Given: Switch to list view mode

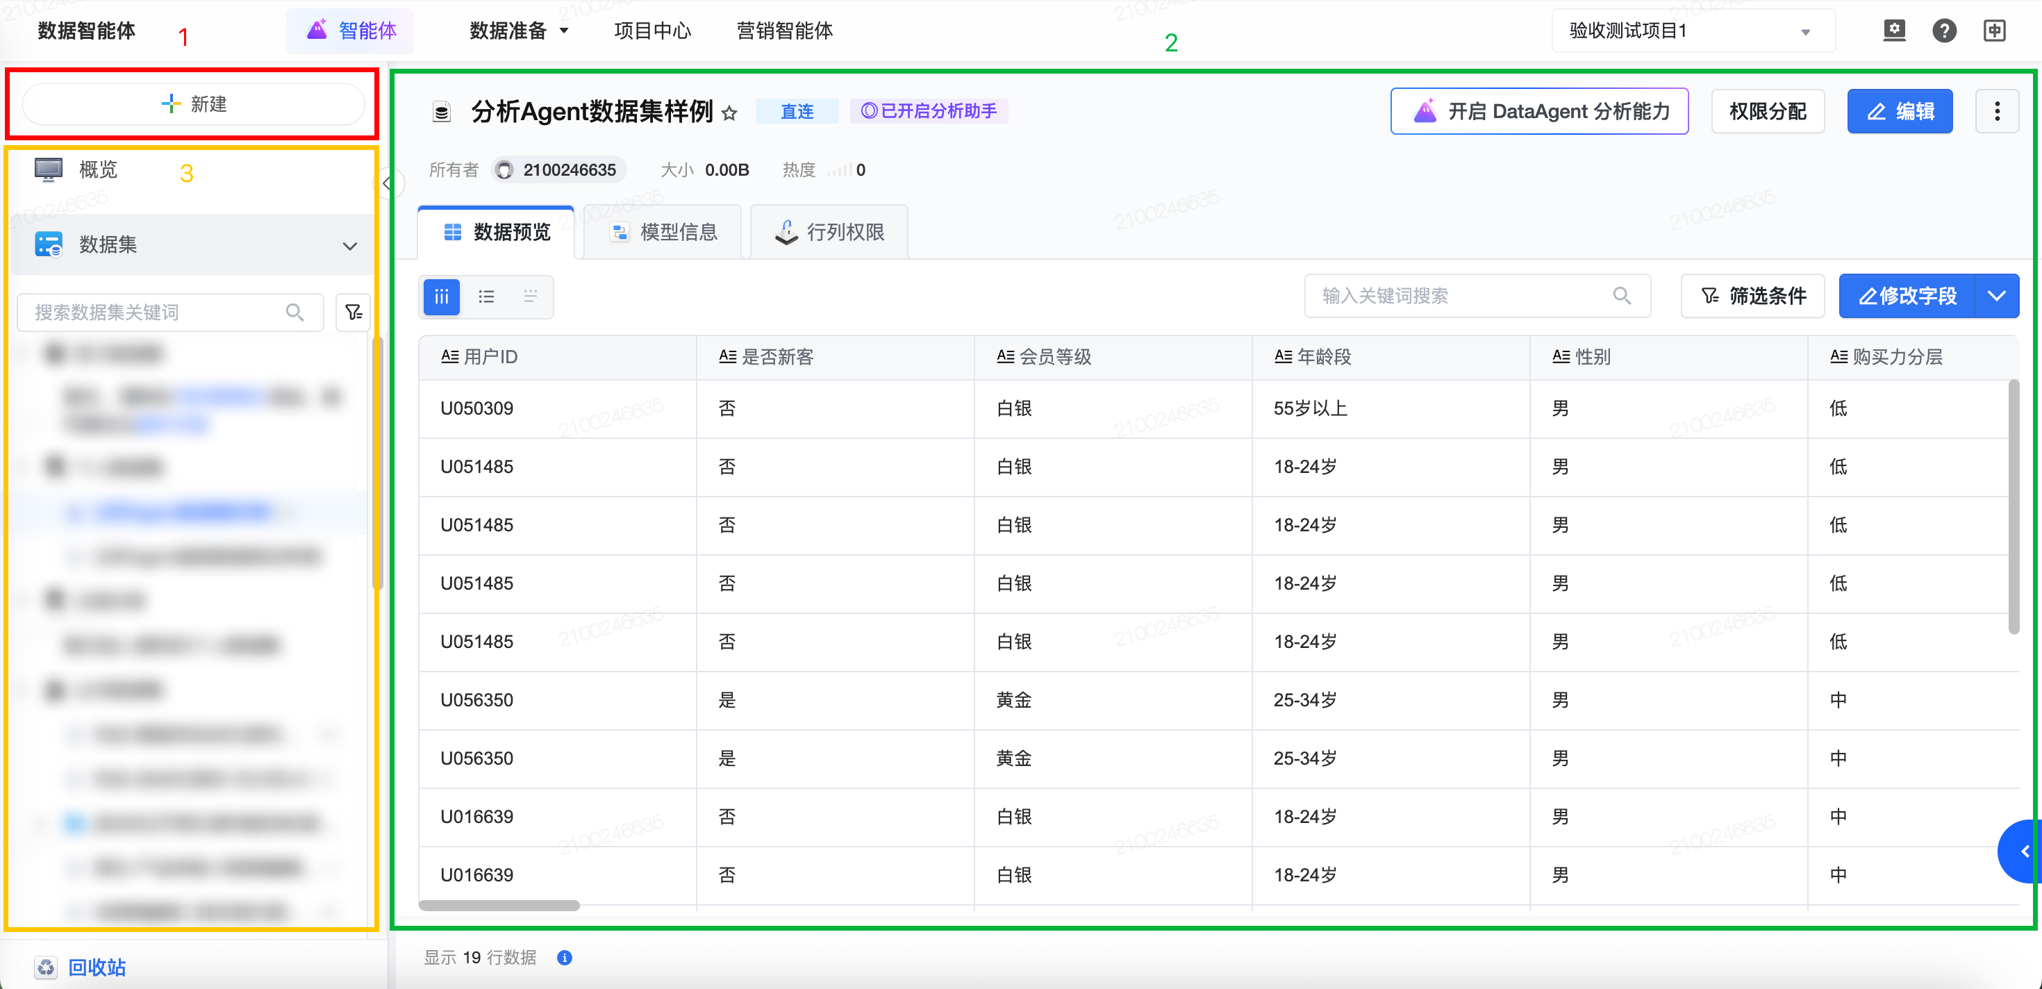Looking at the screenshot, I should pos(486,297).
